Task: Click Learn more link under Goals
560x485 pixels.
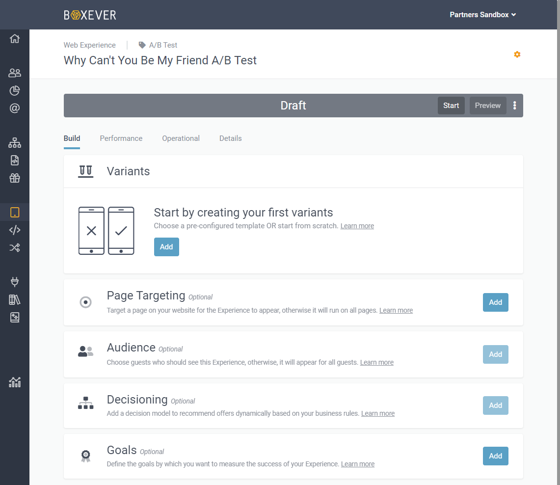Action: 358,464
